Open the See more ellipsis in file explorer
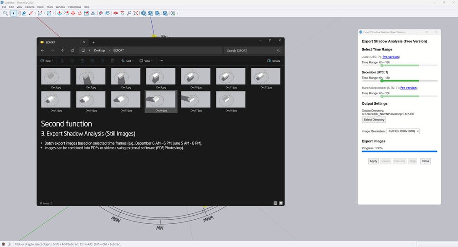The image size is (458, 247). pyautogui.click(x=161, y=61)
